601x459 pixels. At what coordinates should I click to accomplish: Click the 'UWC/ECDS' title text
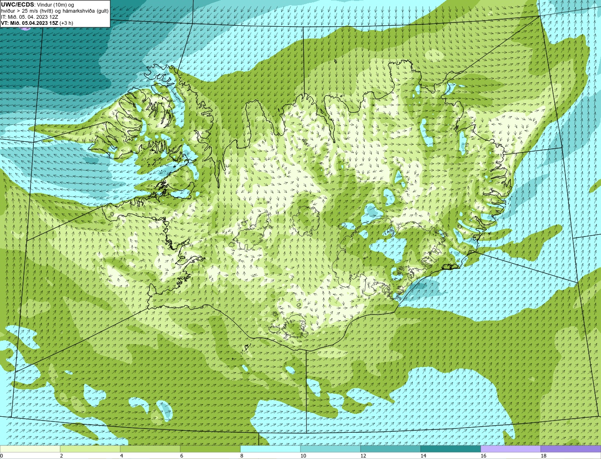17,5
